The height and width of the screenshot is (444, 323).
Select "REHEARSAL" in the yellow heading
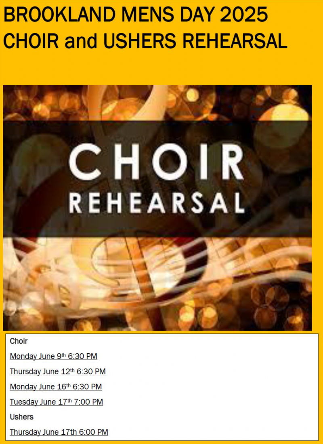point(235,41)
